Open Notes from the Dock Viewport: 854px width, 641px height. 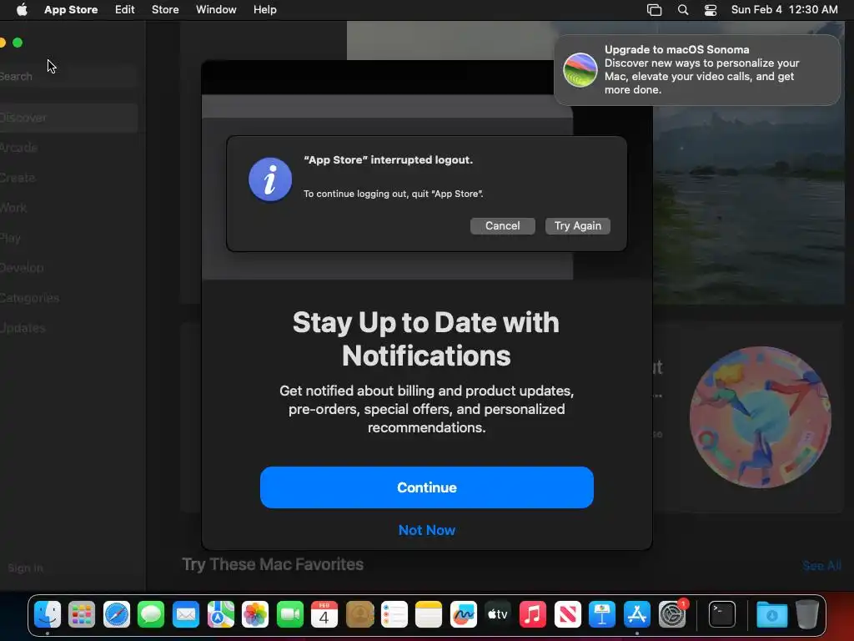(x=429, y=615)
